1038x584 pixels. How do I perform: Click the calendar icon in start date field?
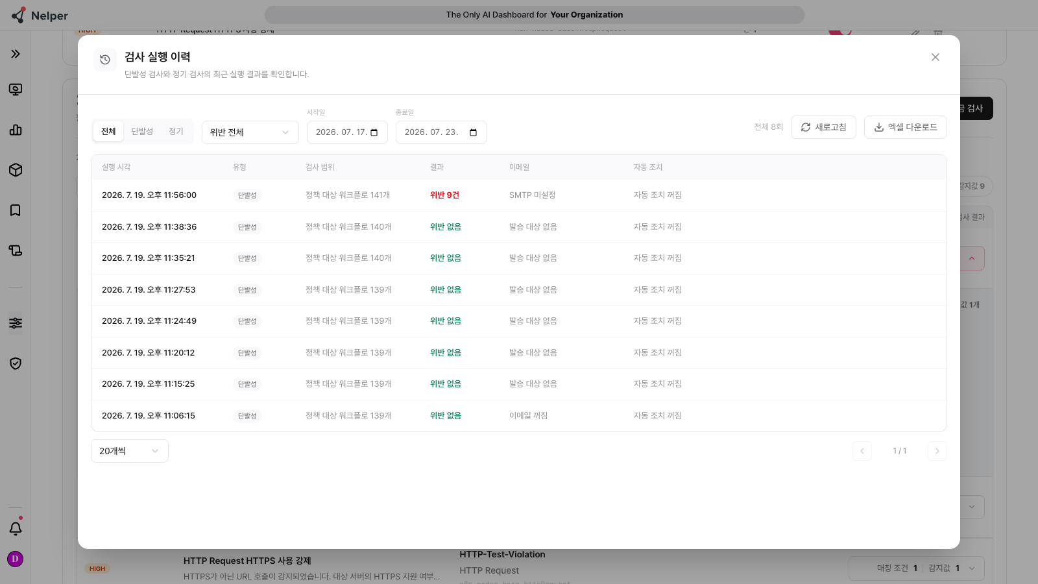click(x=374, y=132)
